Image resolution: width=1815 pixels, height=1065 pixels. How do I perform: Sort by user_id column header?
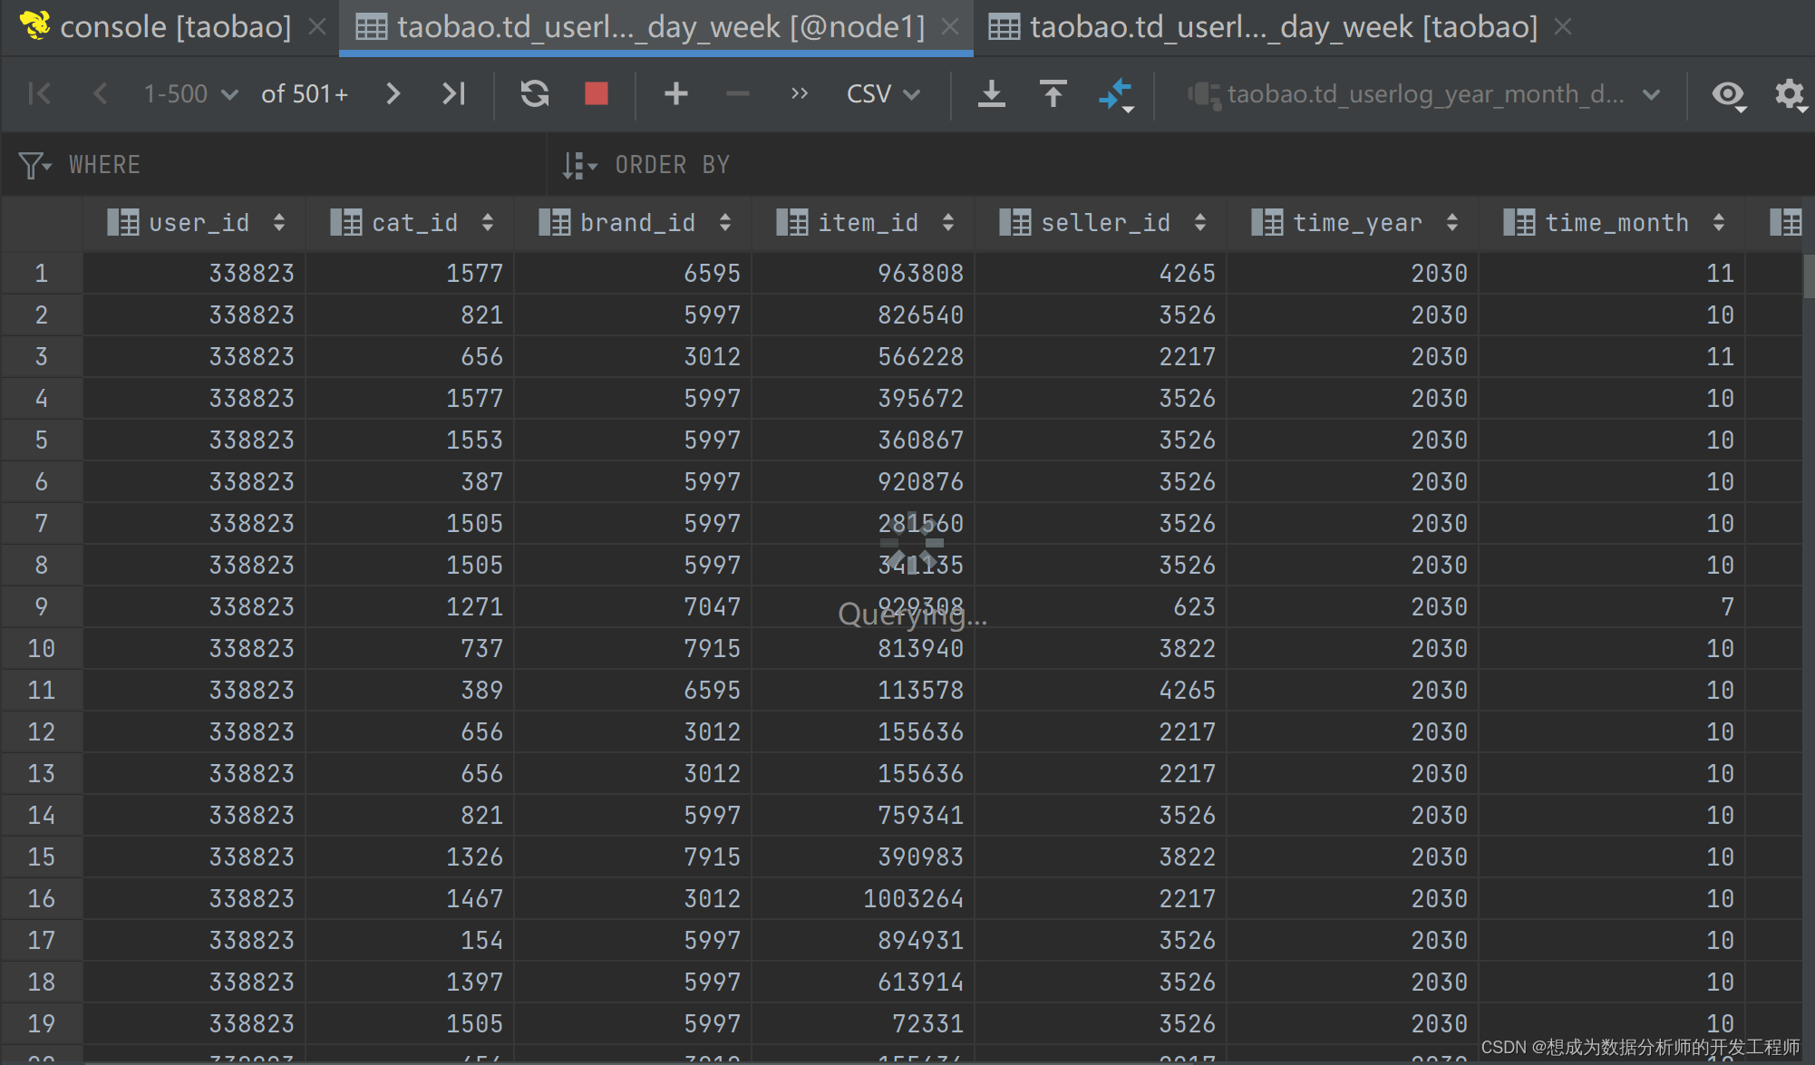click(195, 223)
